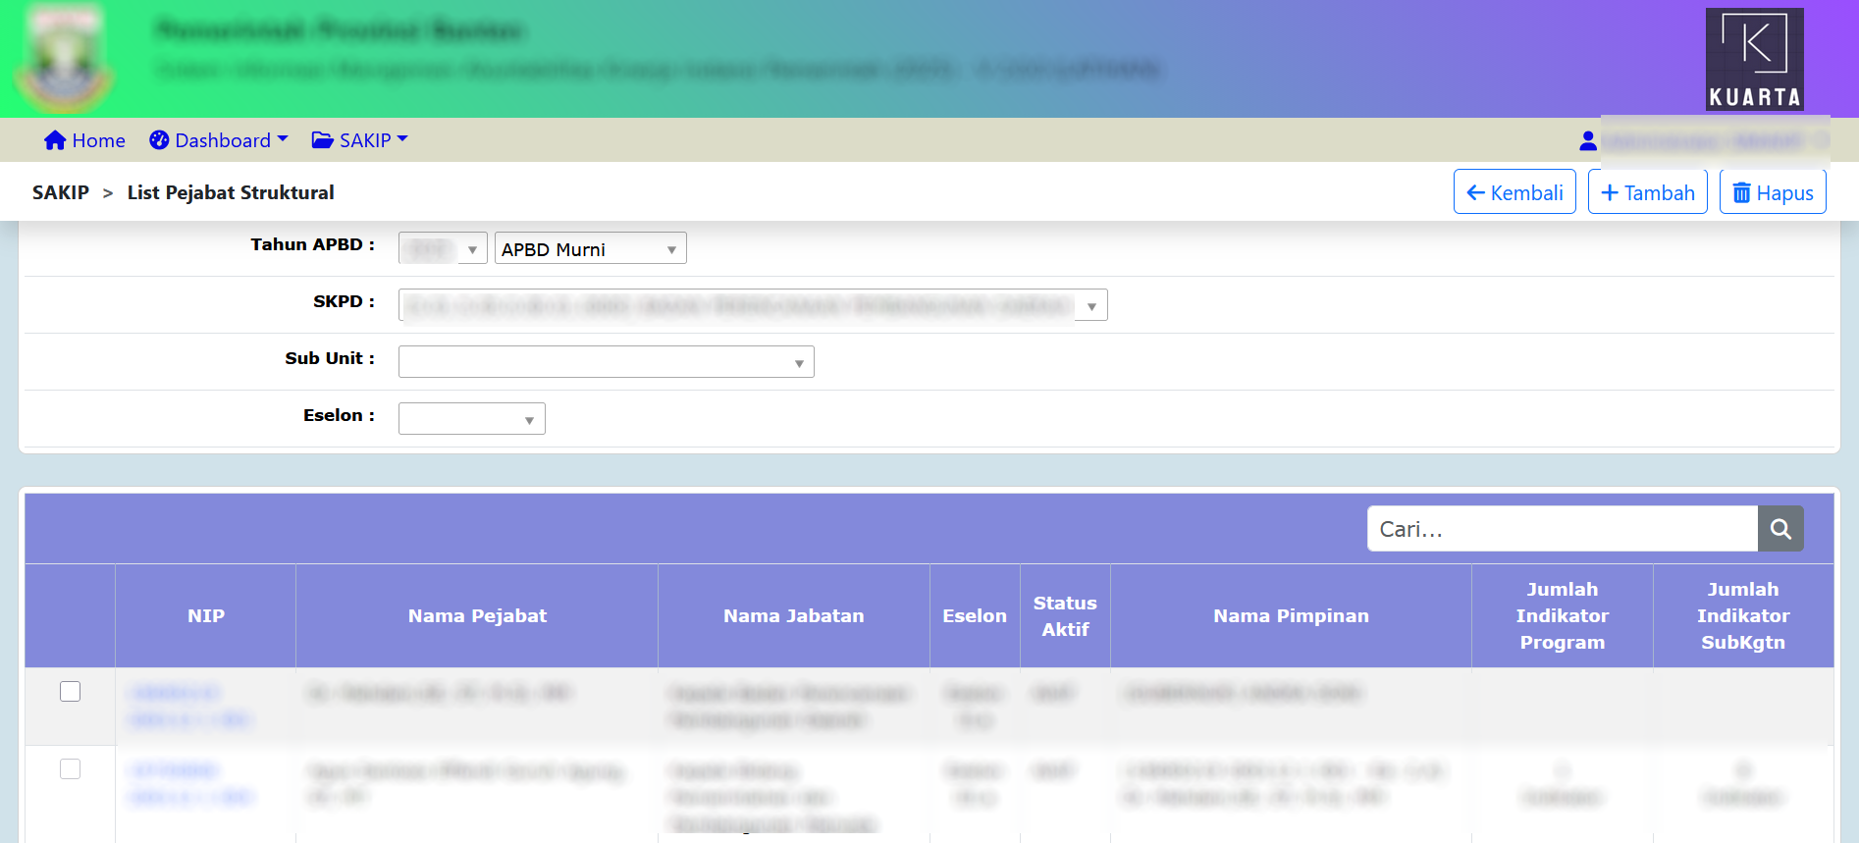Click the Kembali back button
This screenshot has width=1859, height=843.
[1514, 192]
